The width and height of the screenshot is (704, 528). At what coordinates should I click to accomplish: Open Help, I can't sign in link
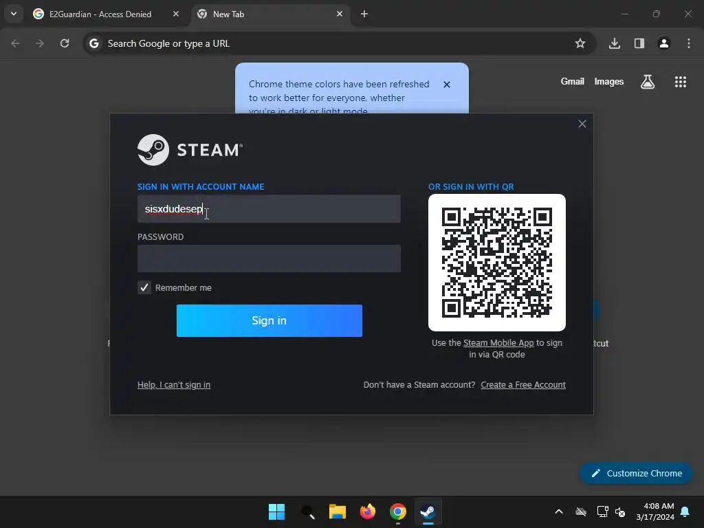[174, 385]
